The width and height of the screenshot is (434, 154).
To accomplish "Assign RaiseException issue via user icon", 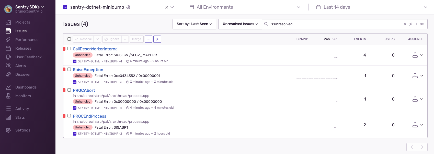I will [415, 76].
